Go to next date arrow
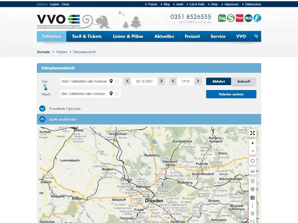Viewport: 298px width, 223px height. (161, 81)
